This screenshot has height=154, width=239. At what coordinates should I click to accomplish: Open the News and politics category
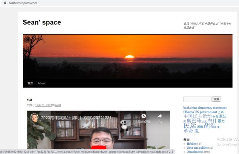pos(197,148)
